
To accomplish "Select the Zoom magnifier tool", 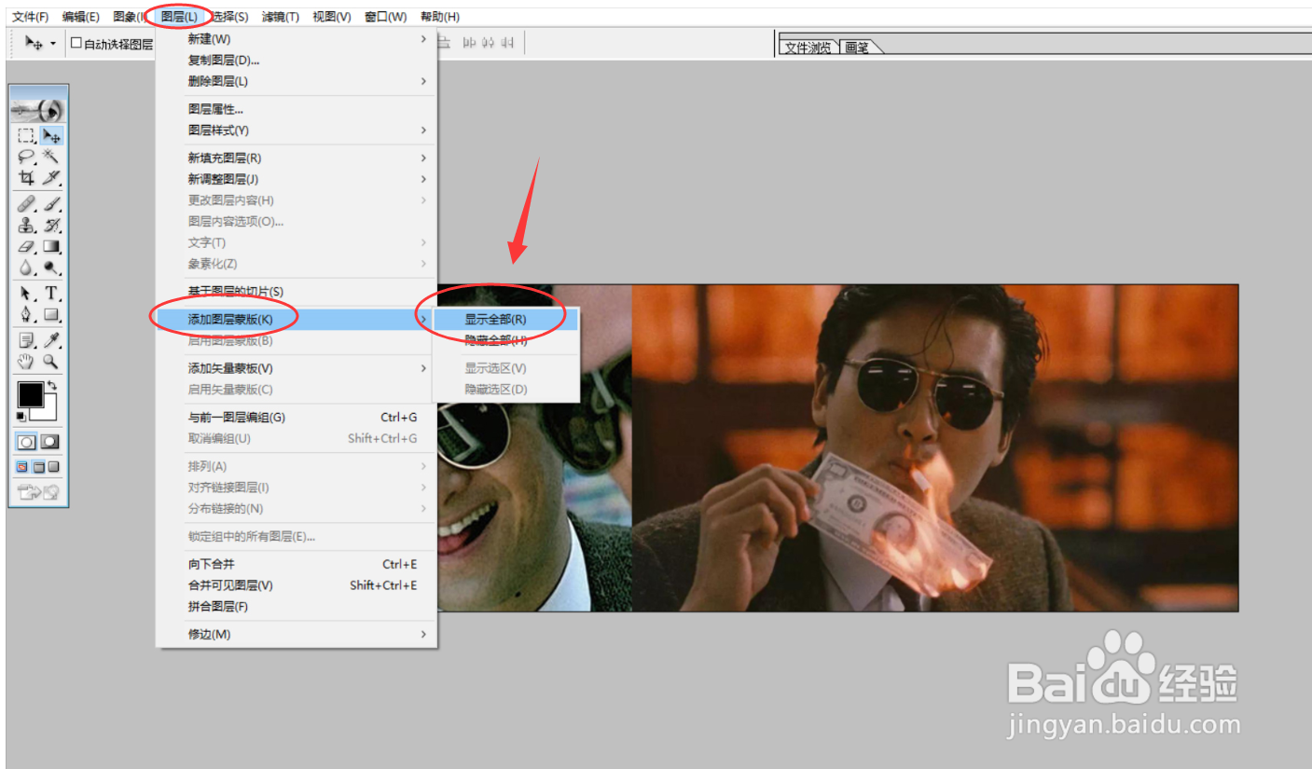I will (51, 362).
